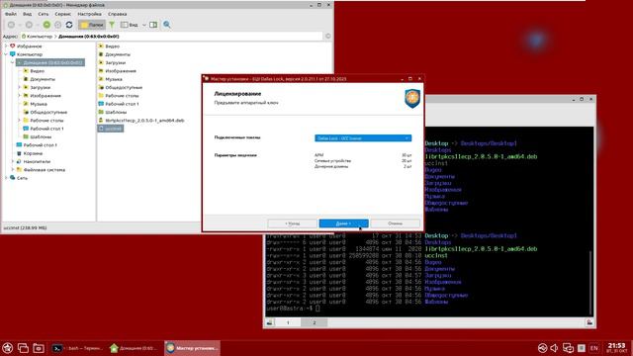Open the volume speaker tray icon
This screenshot has height=356, width=633.
point(554,348)
